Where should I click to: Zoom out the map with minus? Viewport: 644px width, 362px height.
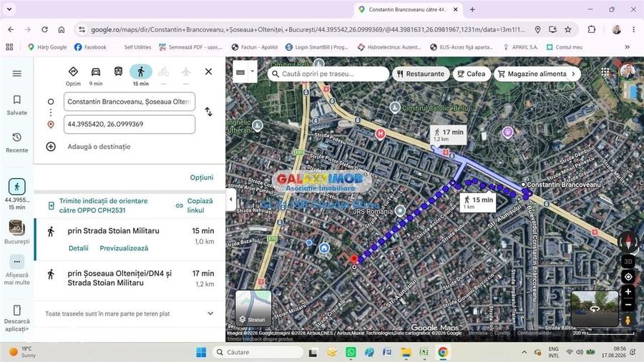click(x=628, y=305)
